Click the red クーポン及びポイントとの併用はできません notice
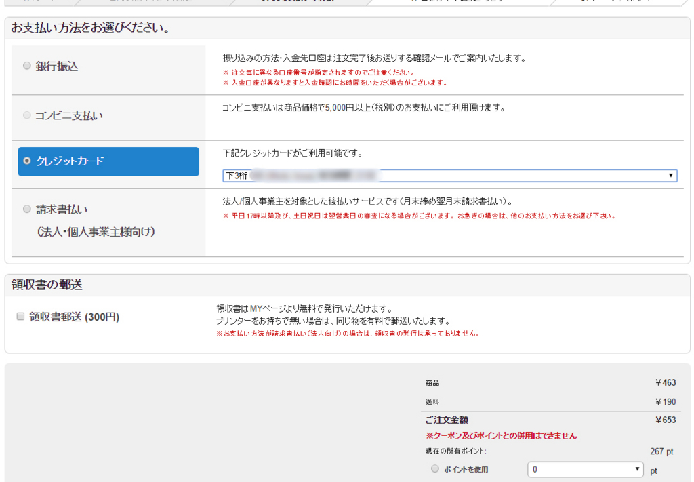 502,435
